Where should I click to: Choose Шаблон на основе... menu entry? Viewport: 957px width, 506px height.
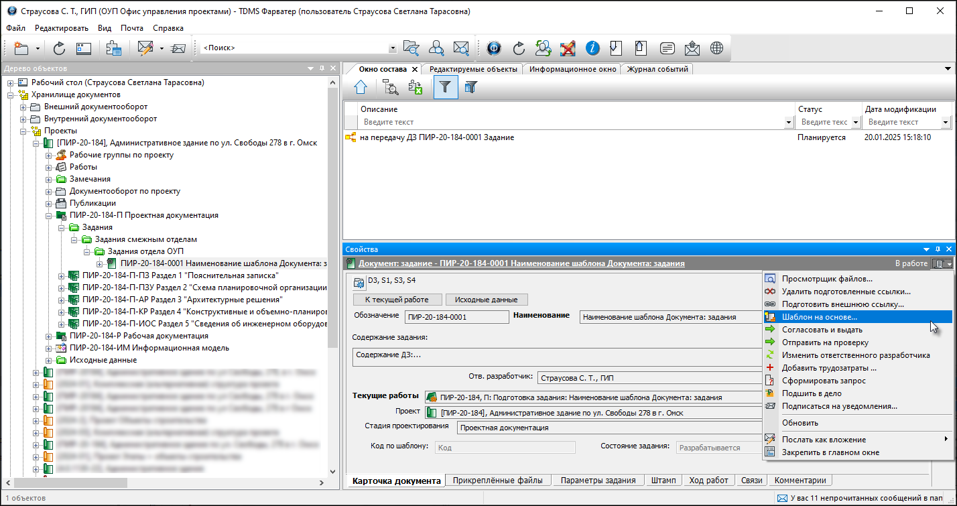tap(858, 316)
